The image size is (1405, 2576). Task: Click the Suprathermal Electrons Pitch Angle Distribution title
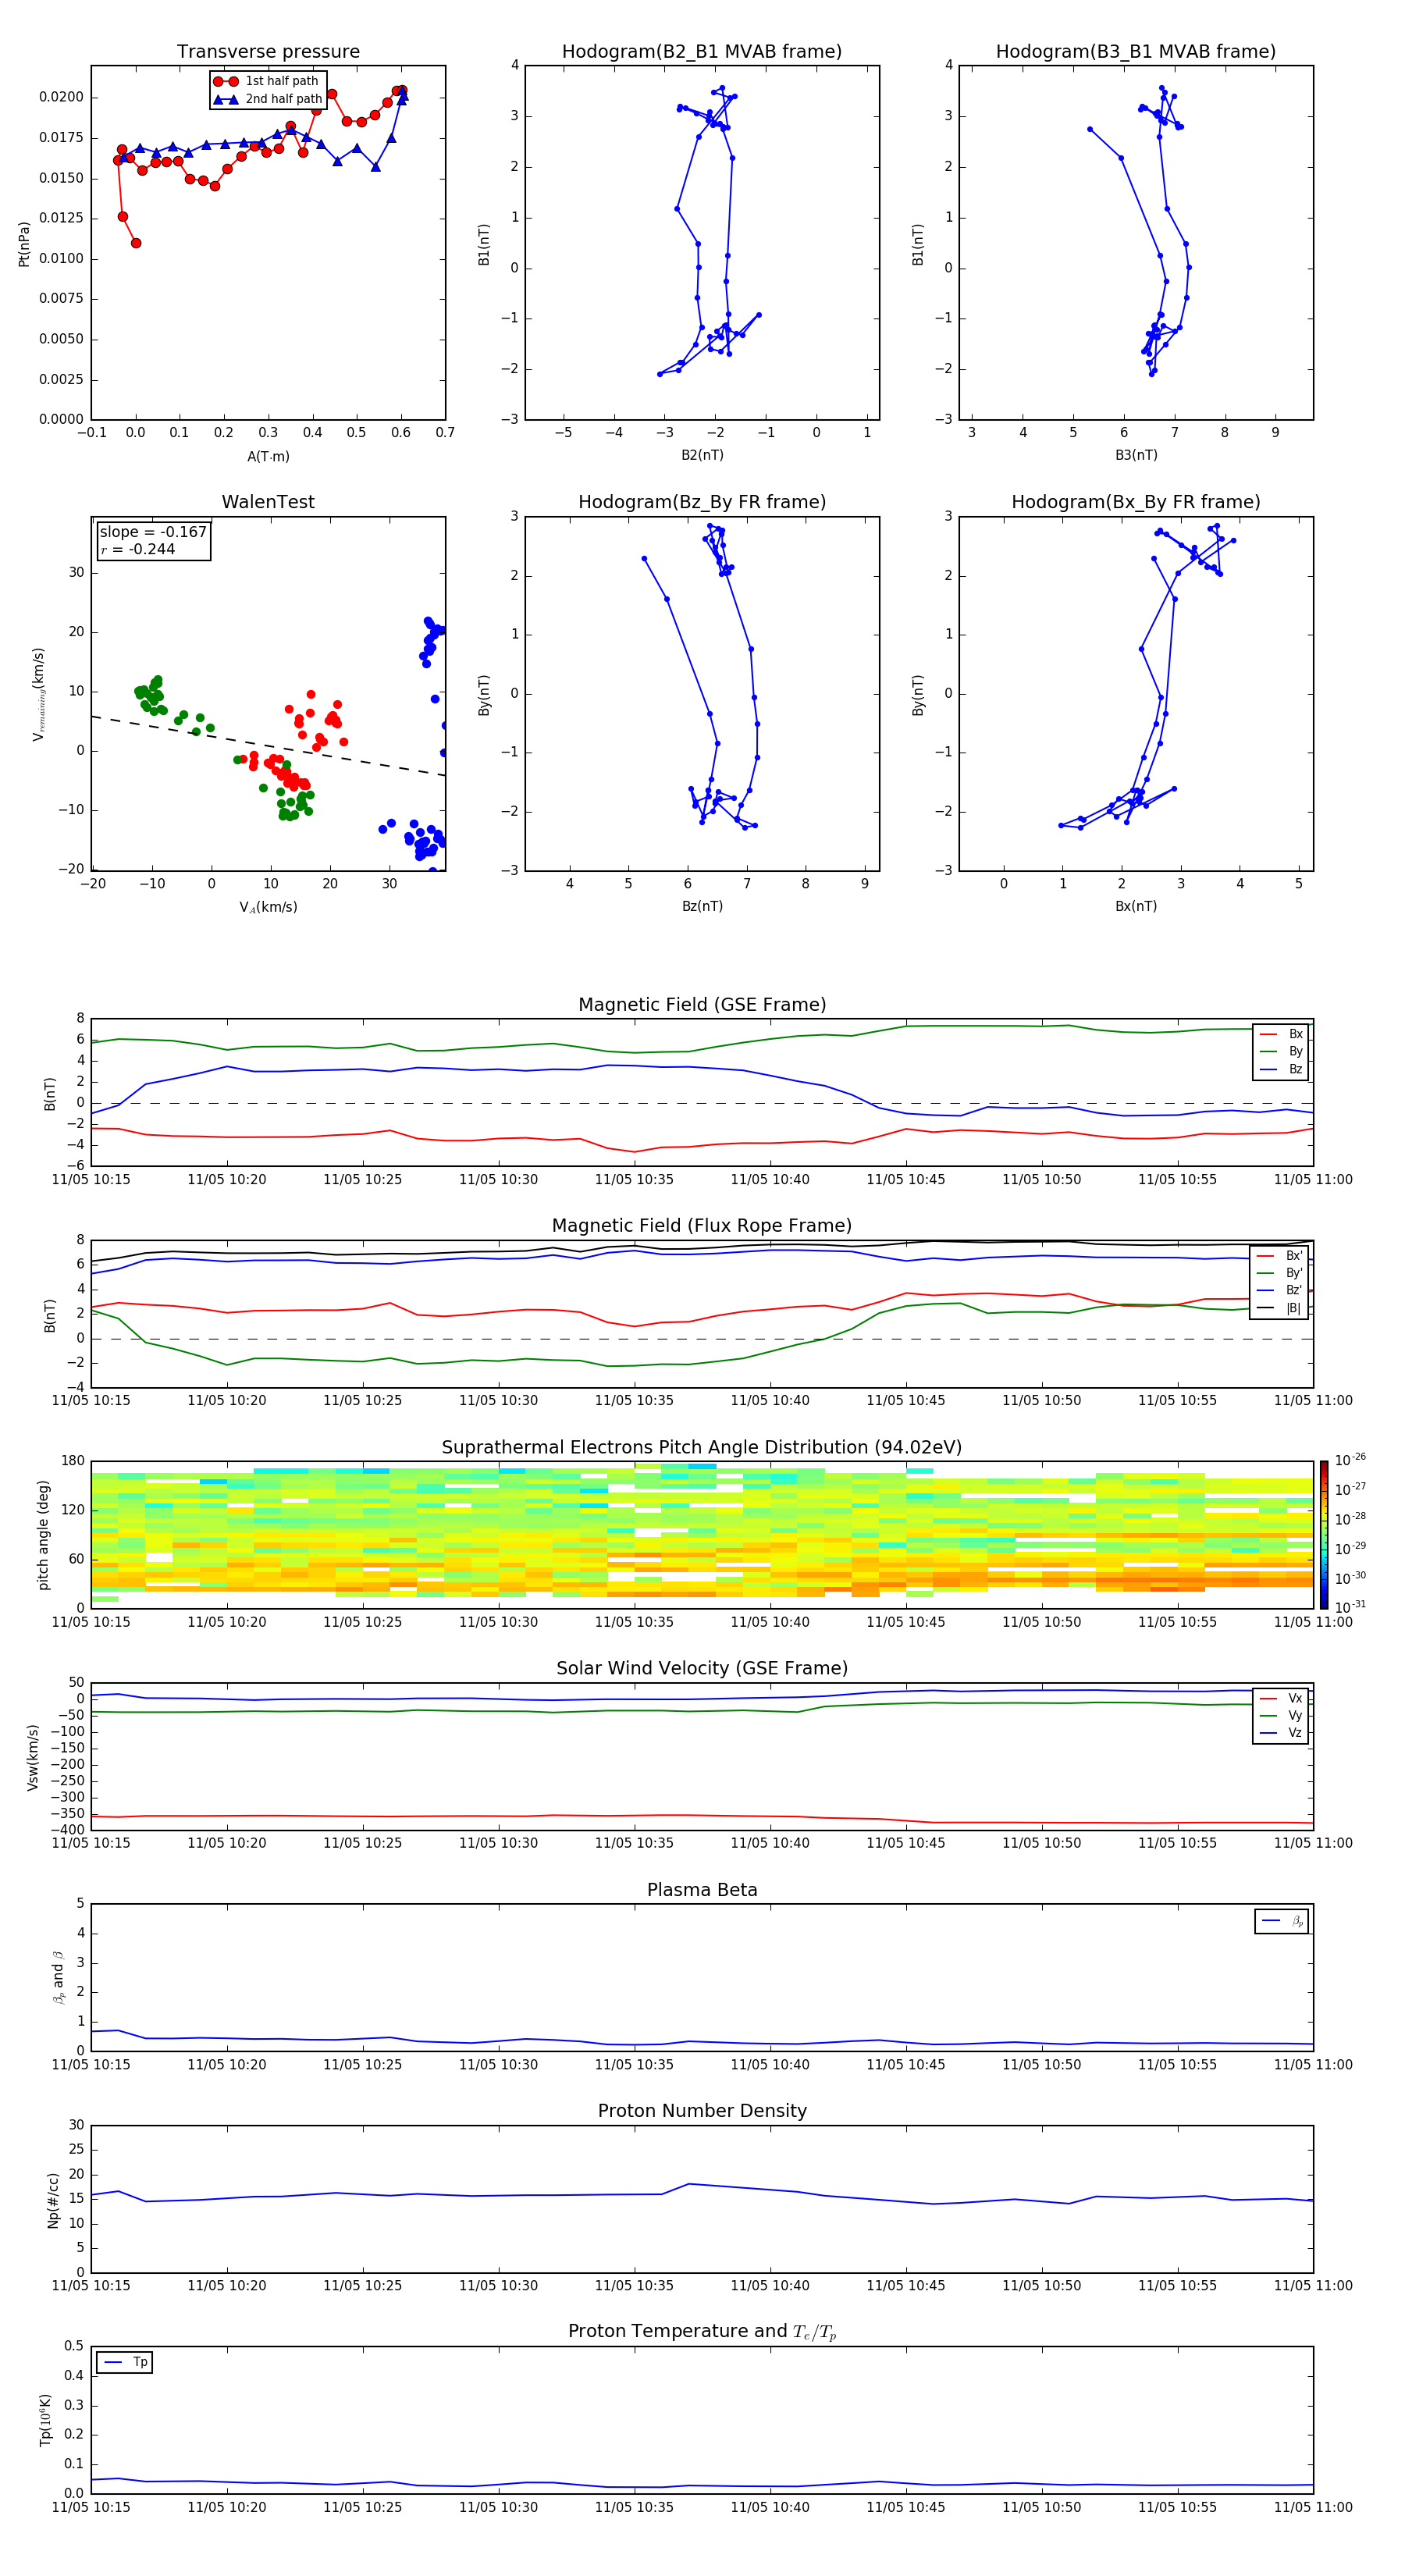[702, 1448]
